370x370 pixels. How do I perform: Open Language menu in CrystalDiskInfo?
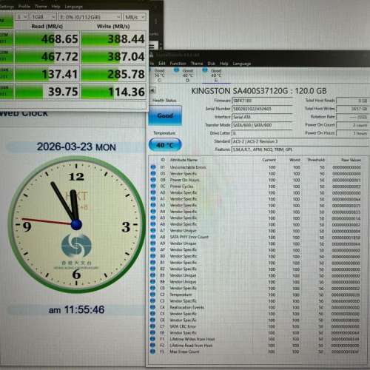pyautogui.click(x=242, y=64)
